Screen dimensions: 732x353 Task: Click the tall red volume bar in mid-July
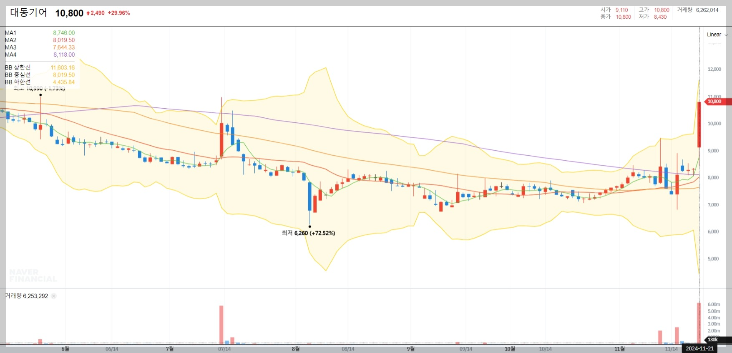[221, 325]
